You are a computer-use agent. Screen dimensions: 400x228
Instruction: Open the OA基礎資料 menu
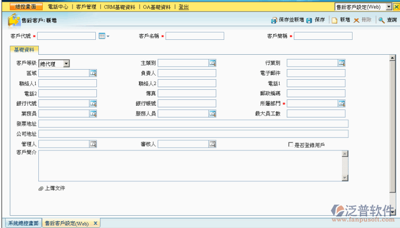pos(157,7)
